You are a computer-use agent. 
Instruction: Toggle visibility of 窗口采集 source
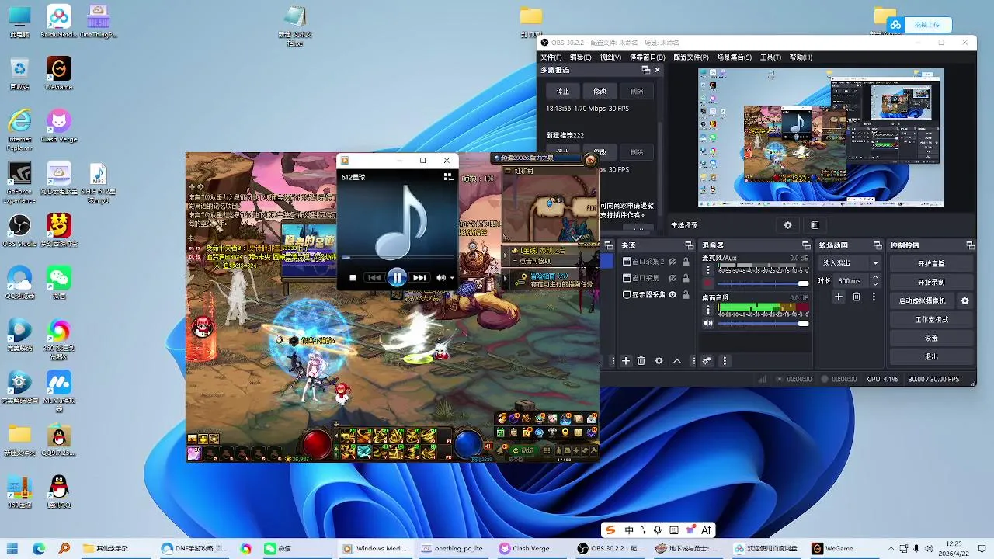point(673,278)
